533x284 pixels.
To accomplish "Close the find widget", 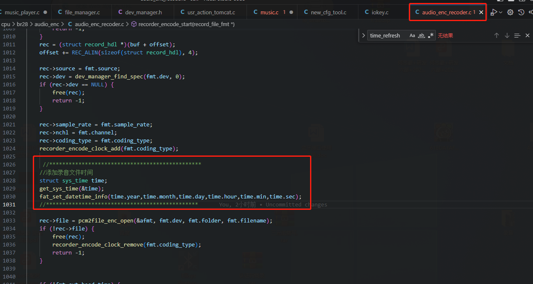I will [528, 36].
